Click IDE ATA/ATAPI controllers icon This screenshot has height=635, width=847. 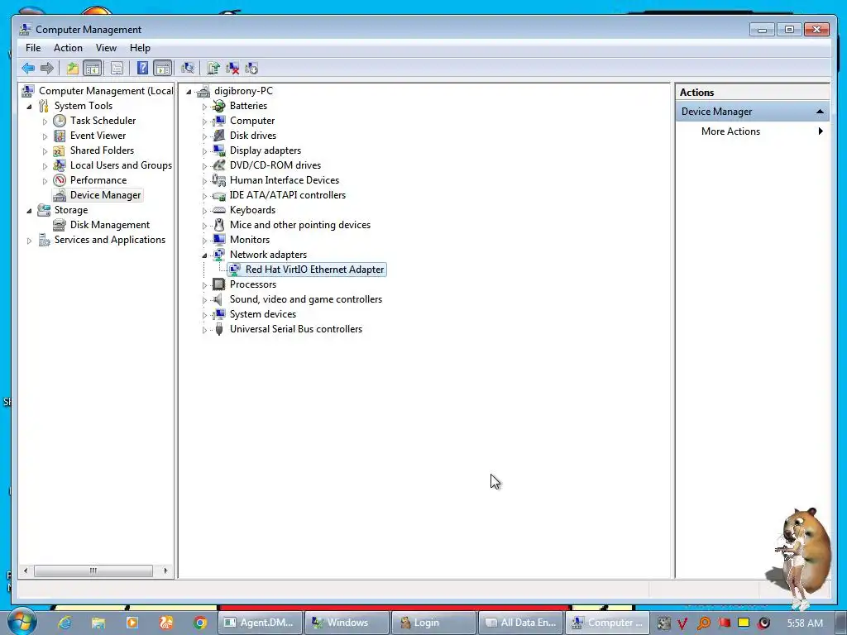(218, 195)
